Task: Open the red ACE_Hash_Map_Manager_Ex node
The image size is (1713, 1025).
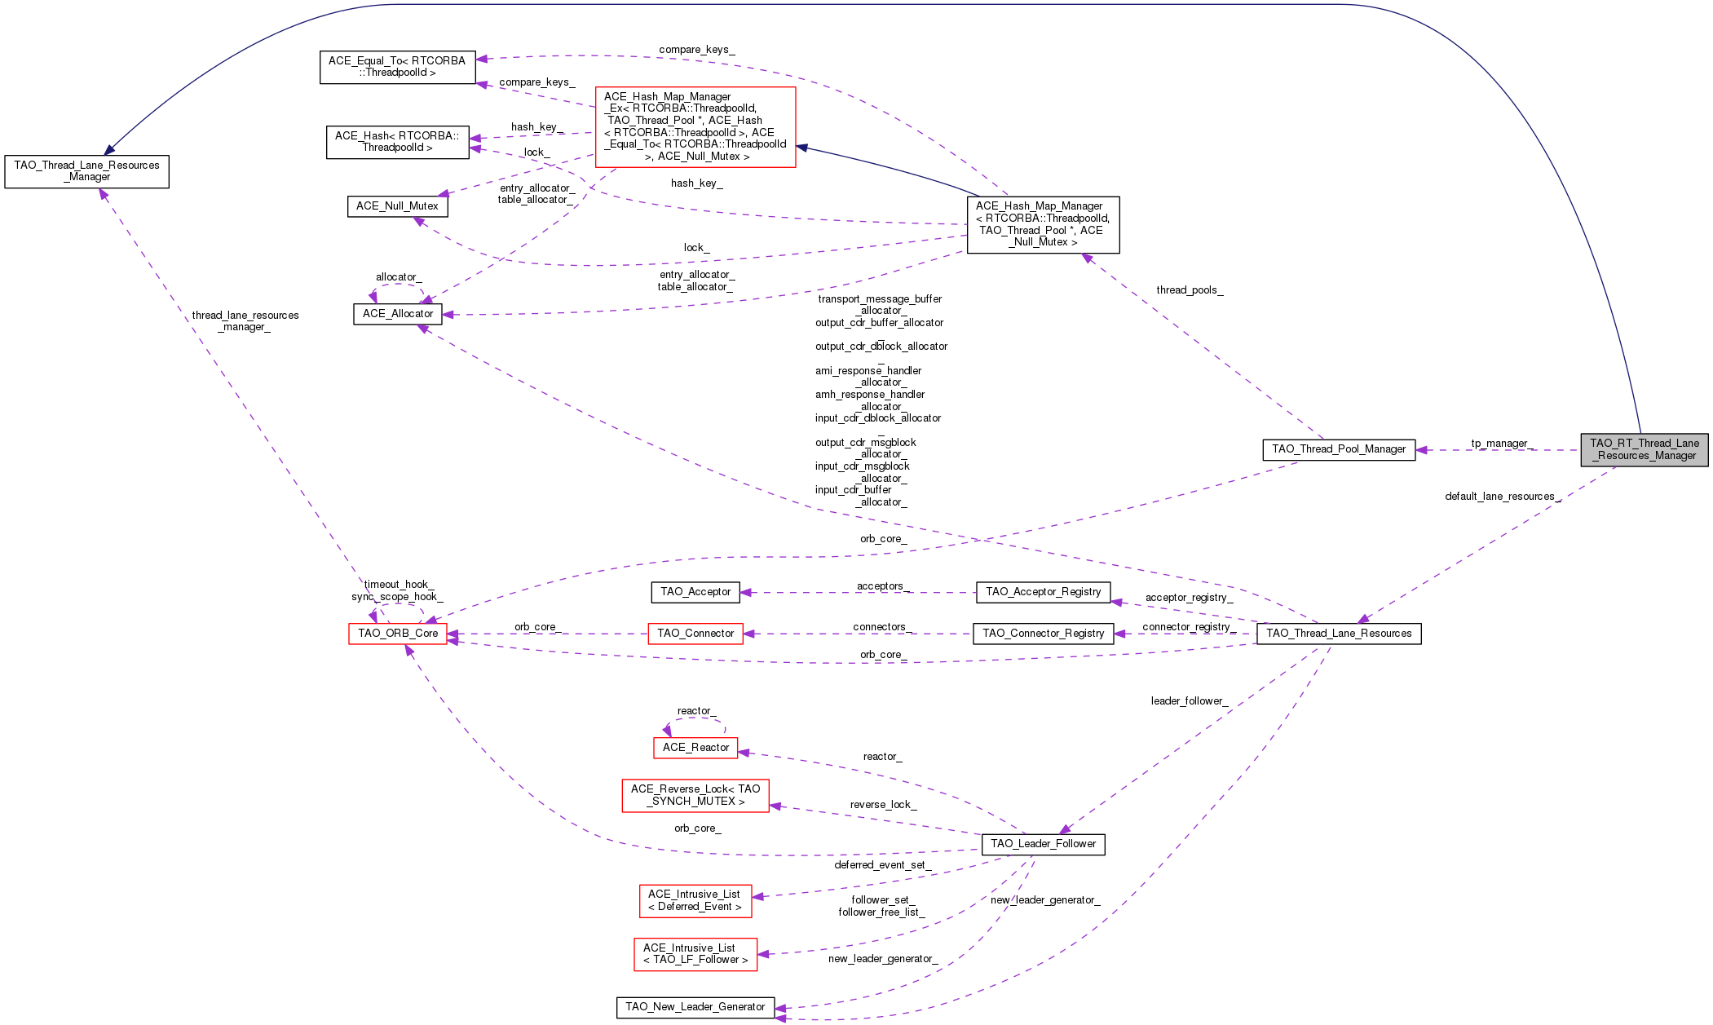Action: [x=695, y=127]
